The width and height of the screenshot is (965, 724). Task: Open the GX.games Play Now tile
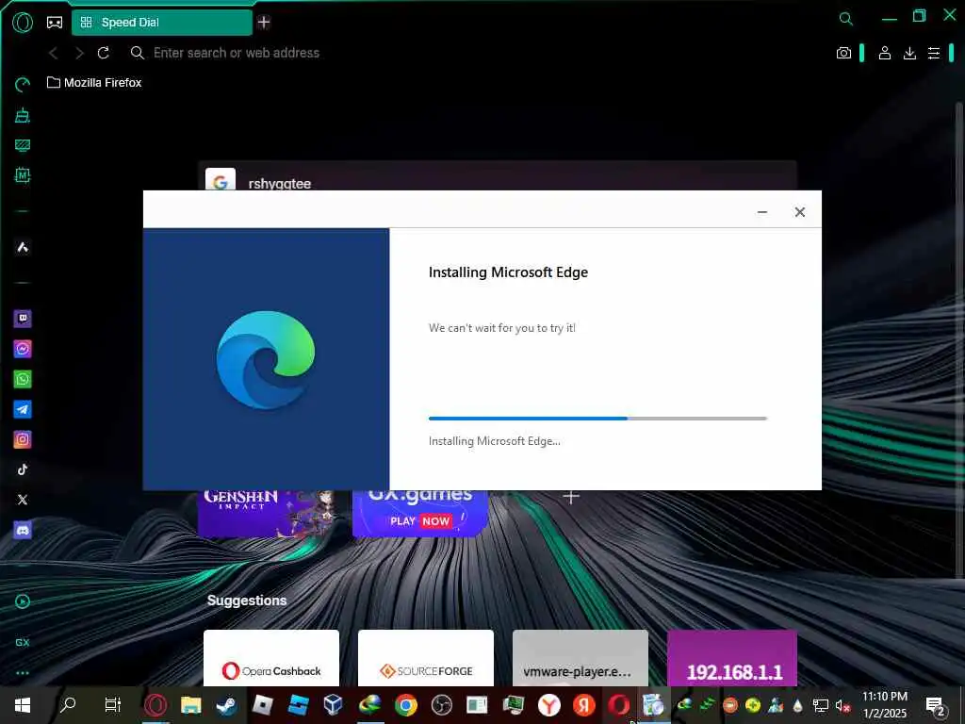[420, 514]
